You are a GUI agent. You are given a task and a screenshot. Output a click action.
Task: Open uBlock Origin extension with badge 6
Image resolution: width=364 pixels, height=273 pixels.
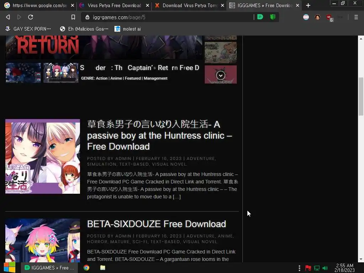tap(330, 18)
